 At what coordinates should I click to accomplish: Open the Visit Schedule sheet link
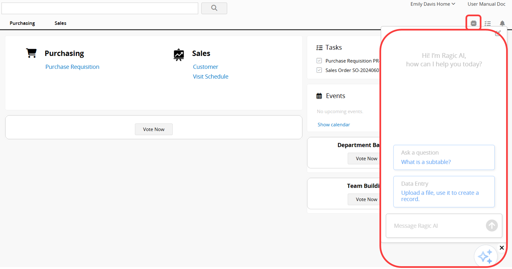tap(210, 76)
